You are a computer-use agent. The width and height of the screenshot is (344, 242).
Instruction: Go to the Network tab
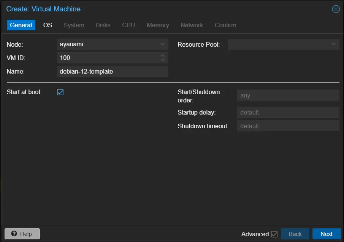coord(192,25)
